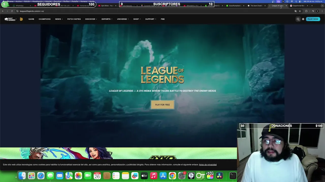Screen dimensions: 325x182
Task: Open Finder from the dock
Action: coord(22,175)
